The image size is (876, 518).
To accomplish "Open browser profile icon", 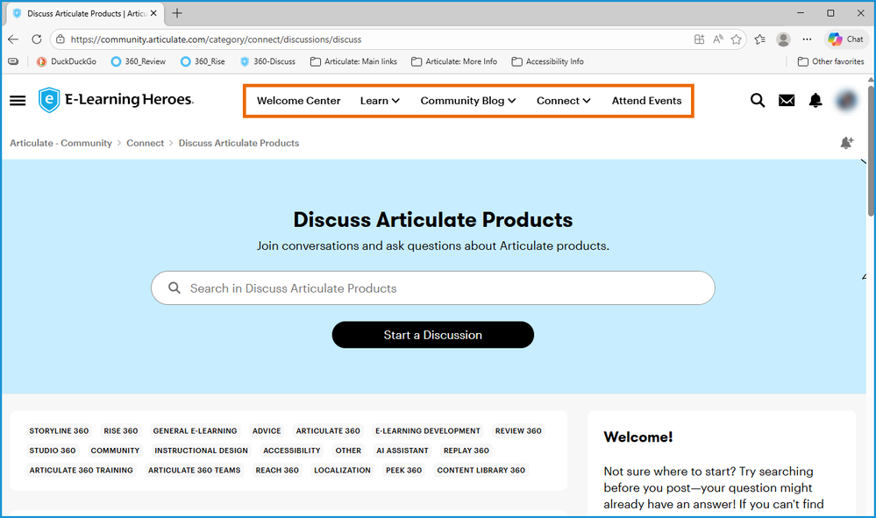I will pos(783,39).
